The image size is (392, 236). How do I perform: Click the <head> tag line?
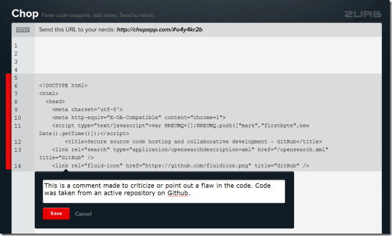pyautogui.click(x=55, y=101)
